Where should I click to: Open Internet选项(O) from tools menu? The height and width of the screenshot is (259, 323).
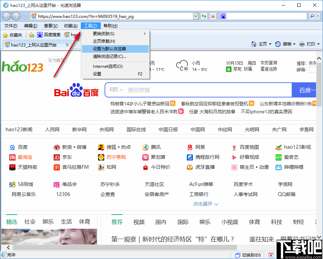(115, 66)
